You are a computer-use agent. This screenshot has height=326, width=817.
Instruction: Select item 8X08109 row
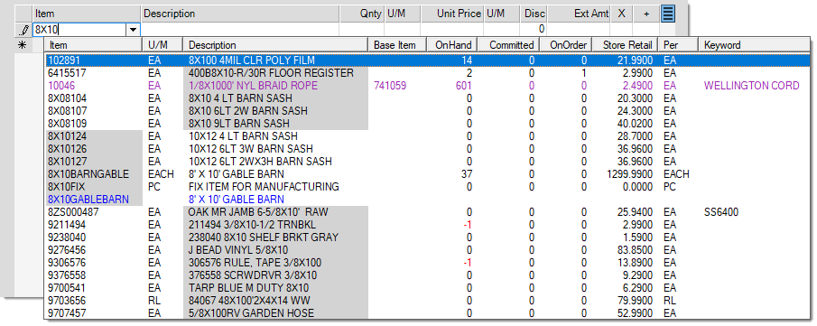[x=427, y=124]
